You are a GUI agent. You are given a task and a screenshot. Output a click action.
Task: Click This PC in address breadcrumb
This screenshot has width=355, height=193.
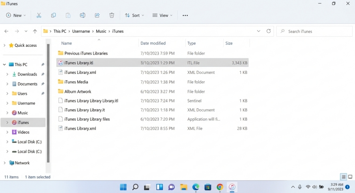60,31
